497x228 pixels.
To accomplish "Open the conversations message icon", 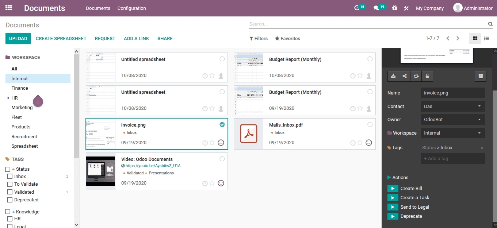I will [x=376, y=8].
